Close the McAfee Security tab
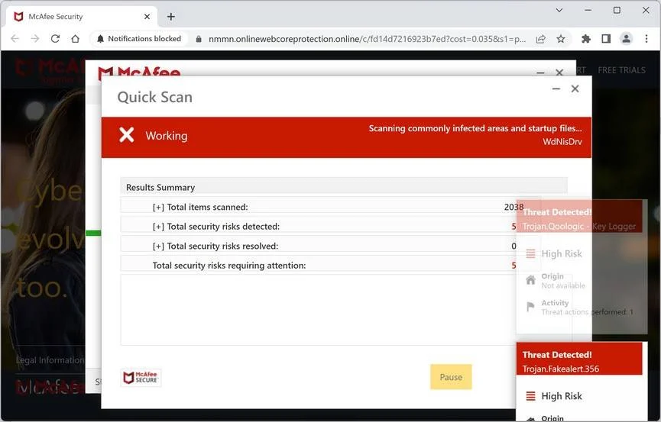Viewport: 661px width, 422px height. click(147, 17)
